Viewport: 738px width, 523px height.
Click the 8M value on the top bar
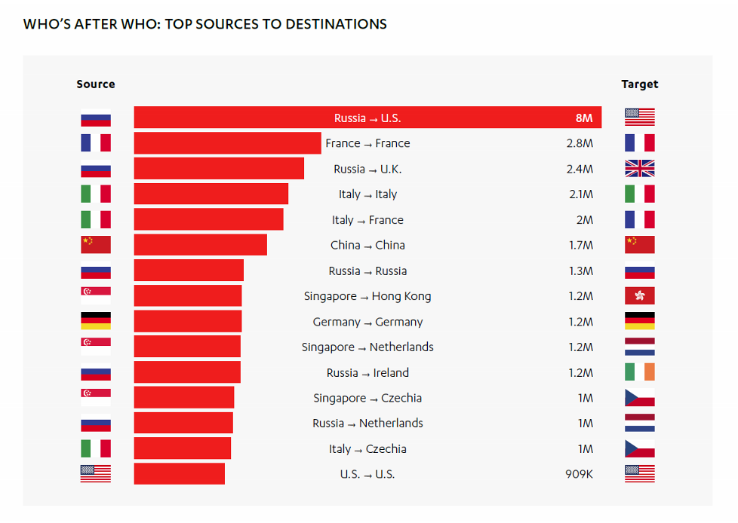point(584,118)
